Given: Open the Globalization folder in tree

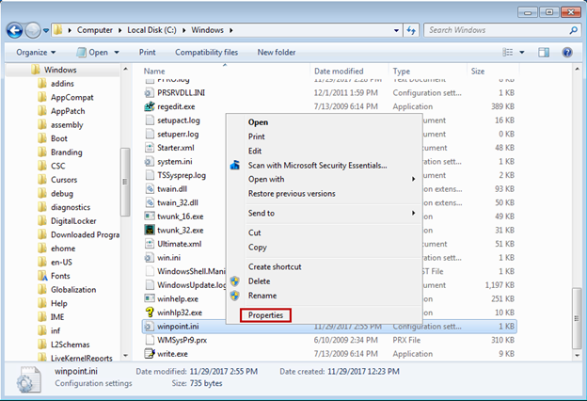Looking at the screenshot, I should (x=73, y=290).
